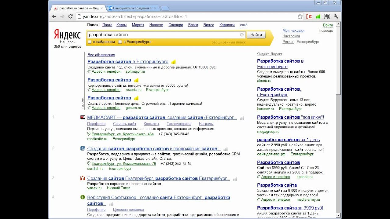Click the MEDIASAIT result favicon
Viewport: 390px width, 219px height.
click(x=83, y=117)
